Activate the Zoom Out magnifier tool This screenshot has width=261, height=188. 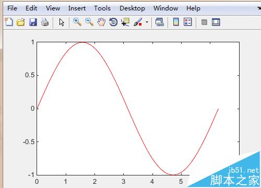(89, 22)
